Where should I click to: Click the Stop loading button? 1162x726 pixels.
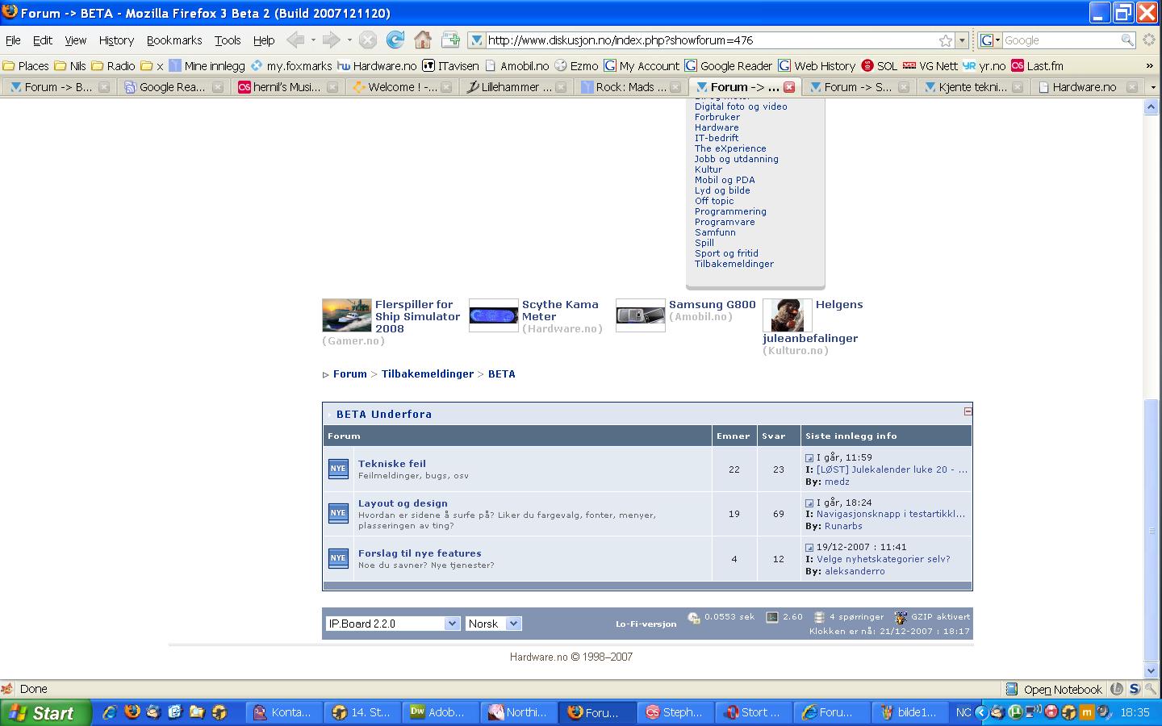pyautogui.click(x=367, y=40)
